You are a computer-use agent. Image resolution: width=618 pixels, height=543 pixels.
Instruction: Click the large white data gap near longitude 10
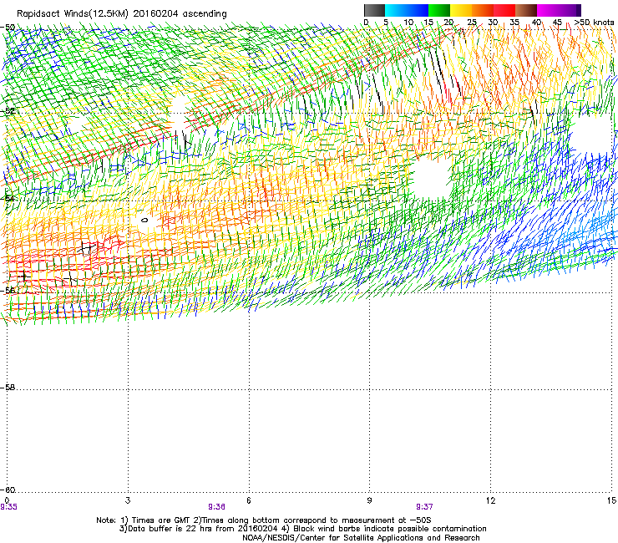coord(432,178)
